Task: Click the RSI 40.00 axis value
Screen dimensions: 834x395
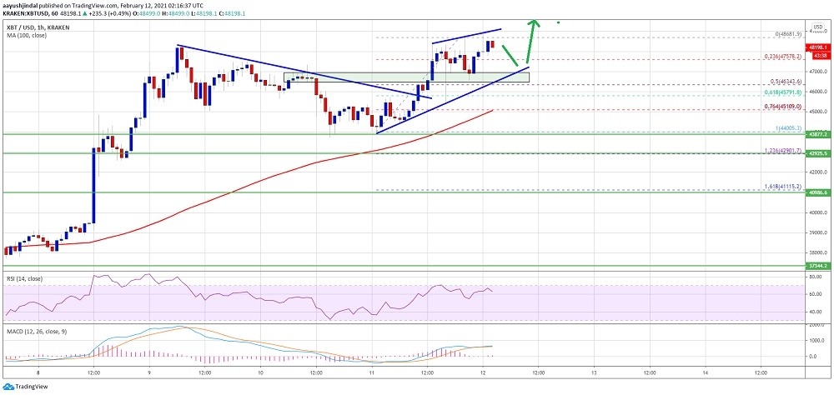Action: point(817,312)
